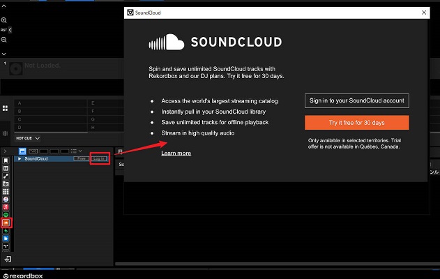Open the iTunes icon in sidebar
The height and width of the screenshot is (279, 440).
click(x=6, y=199)
